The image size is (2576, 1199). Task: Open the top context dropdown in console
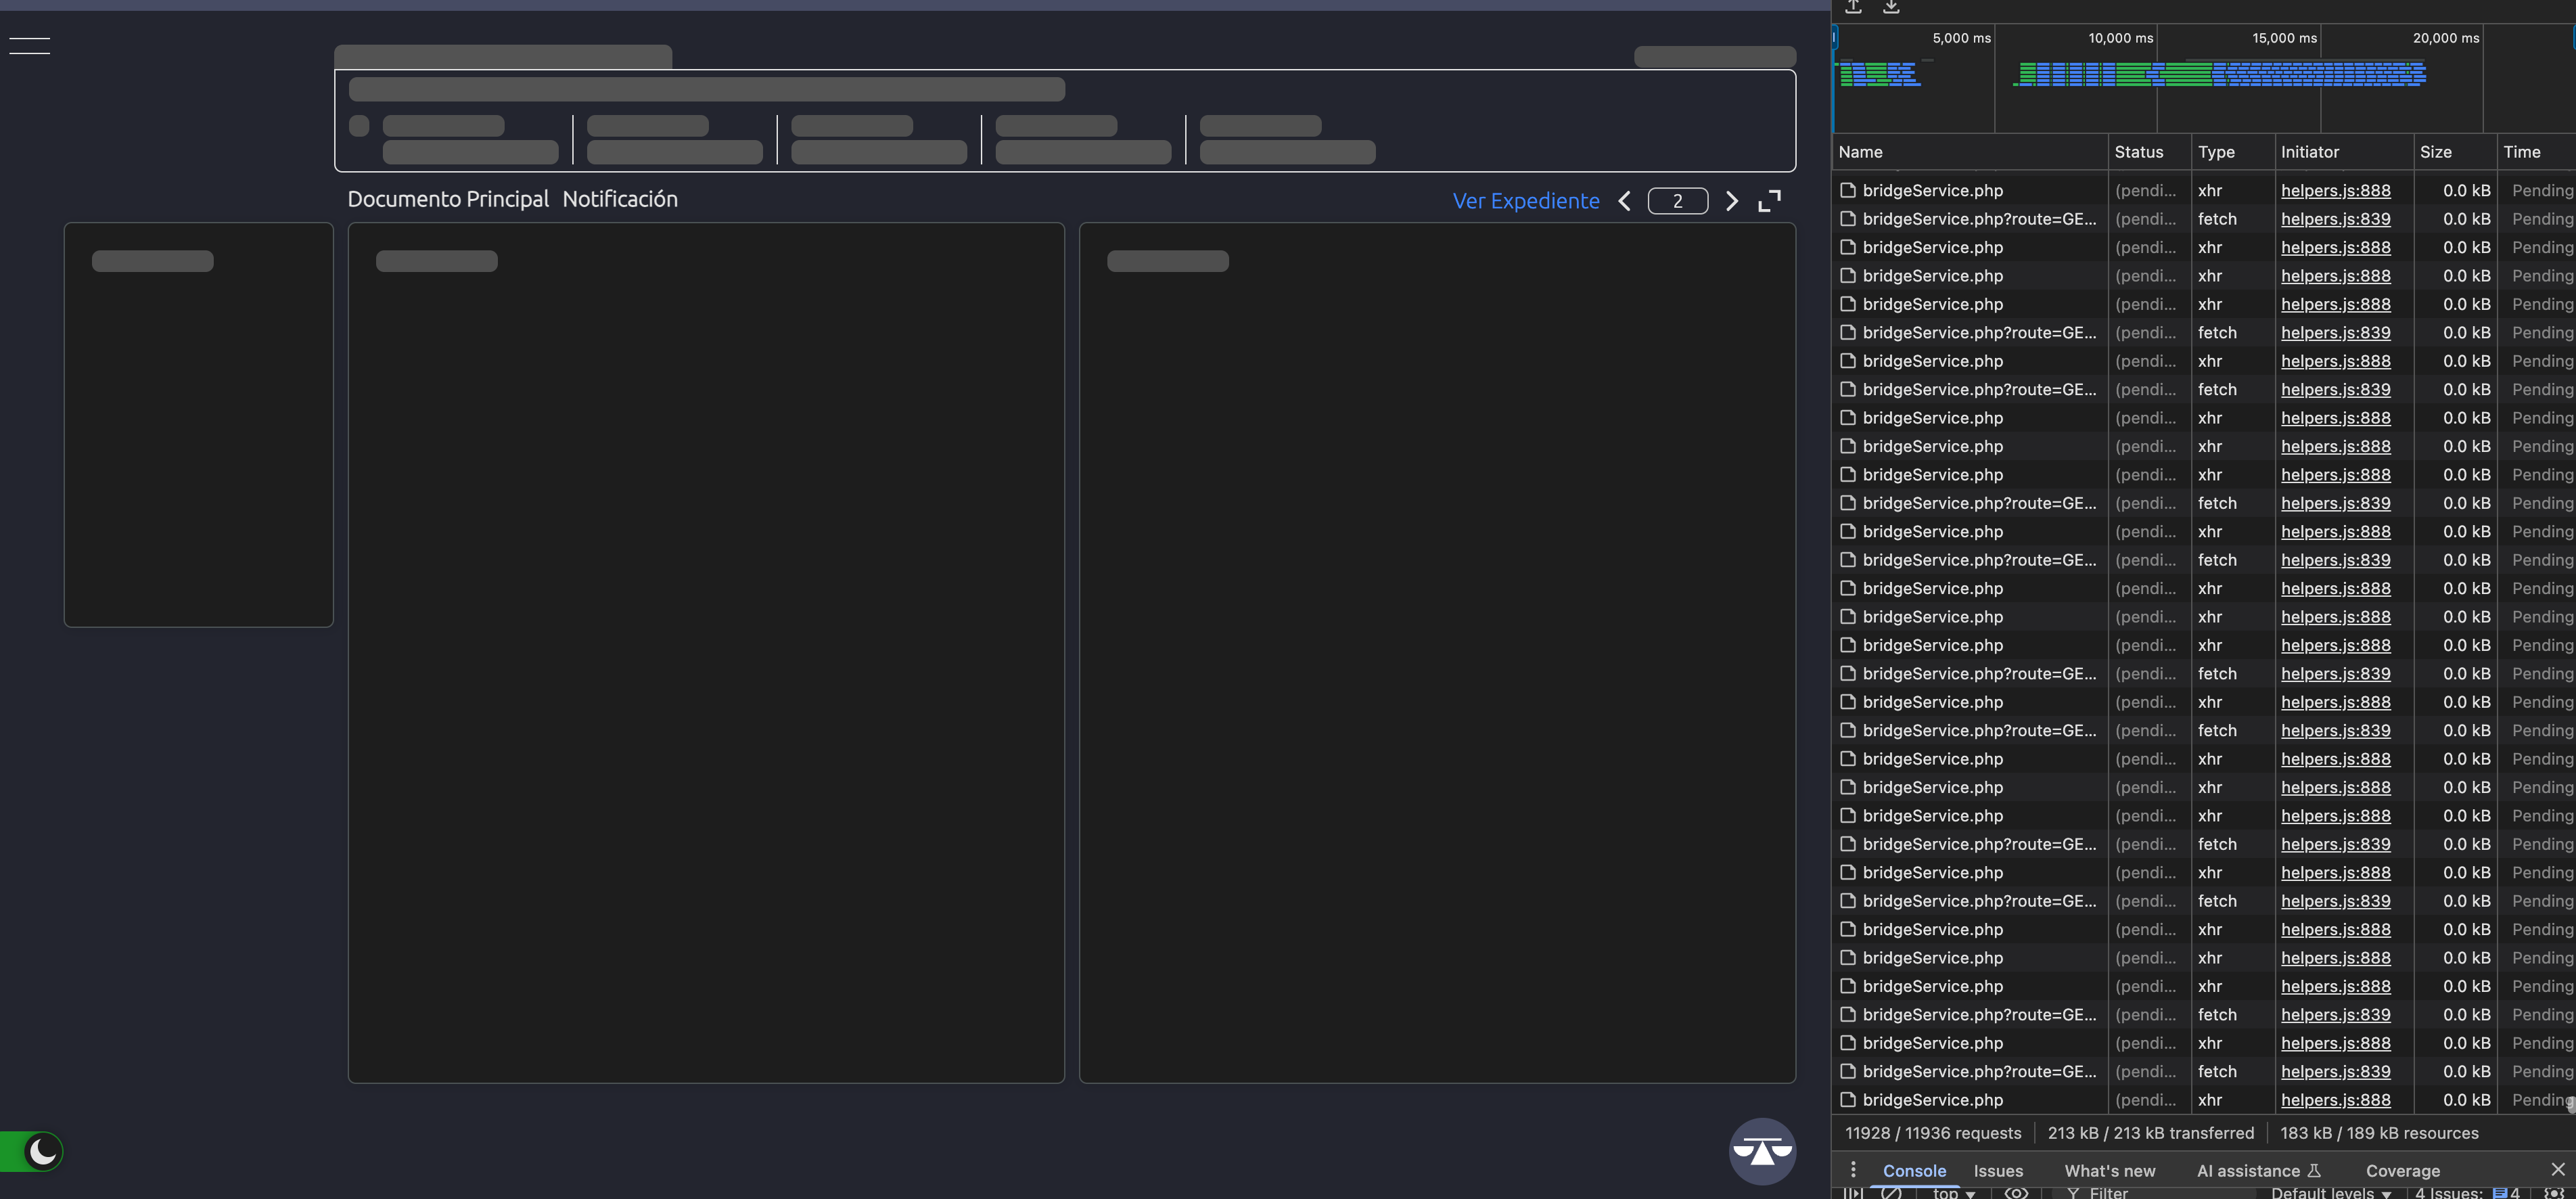[x=1954, y=1192]
